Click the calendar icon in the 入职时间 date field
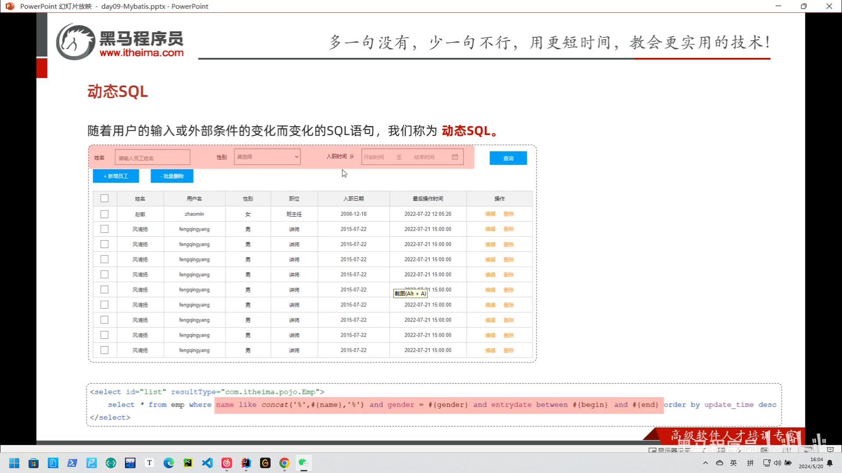Viewport: 842px width, 473px height. coord(455,157)
